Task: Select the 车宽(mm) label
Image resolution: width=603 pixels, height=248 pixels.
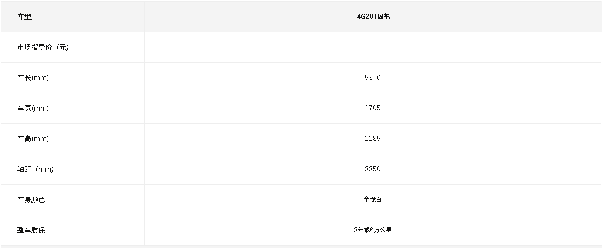Action: tap(33, 108)
